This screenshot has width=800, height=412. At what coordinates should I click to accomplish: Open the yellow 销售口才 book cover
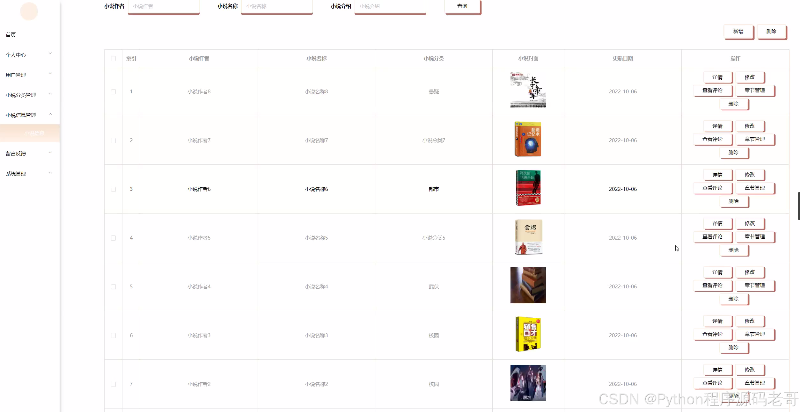click(528, 334)
